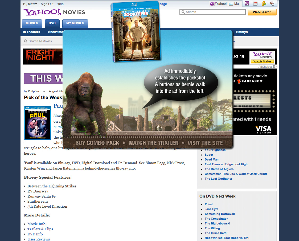Click the AdChoices triangle icon
Viewport: 299px width, 241px height.
tap(275, 66)
